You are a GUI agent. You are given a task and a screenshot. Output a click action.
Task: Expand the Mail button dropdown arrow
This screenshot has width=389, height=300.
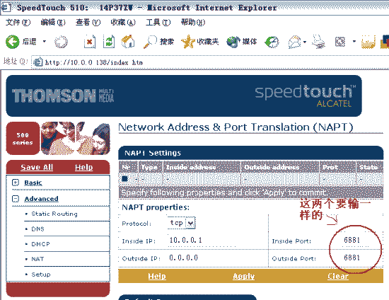coord(305,42)
